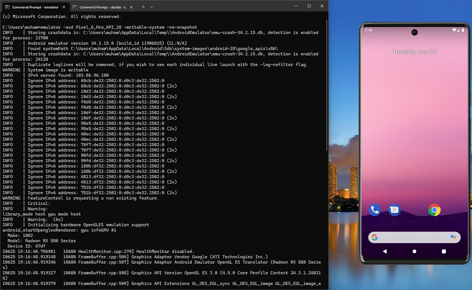
Task: Tap the Android home circle button
Action: (x=414, y=251)
